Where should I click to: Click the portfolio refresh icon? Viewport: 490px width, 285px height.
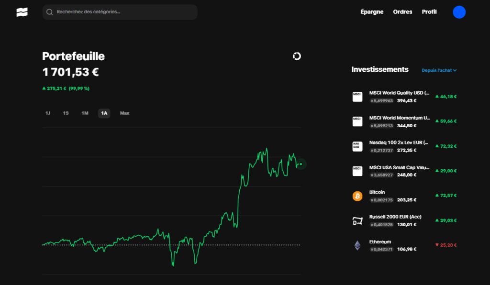tap(297, 56)
